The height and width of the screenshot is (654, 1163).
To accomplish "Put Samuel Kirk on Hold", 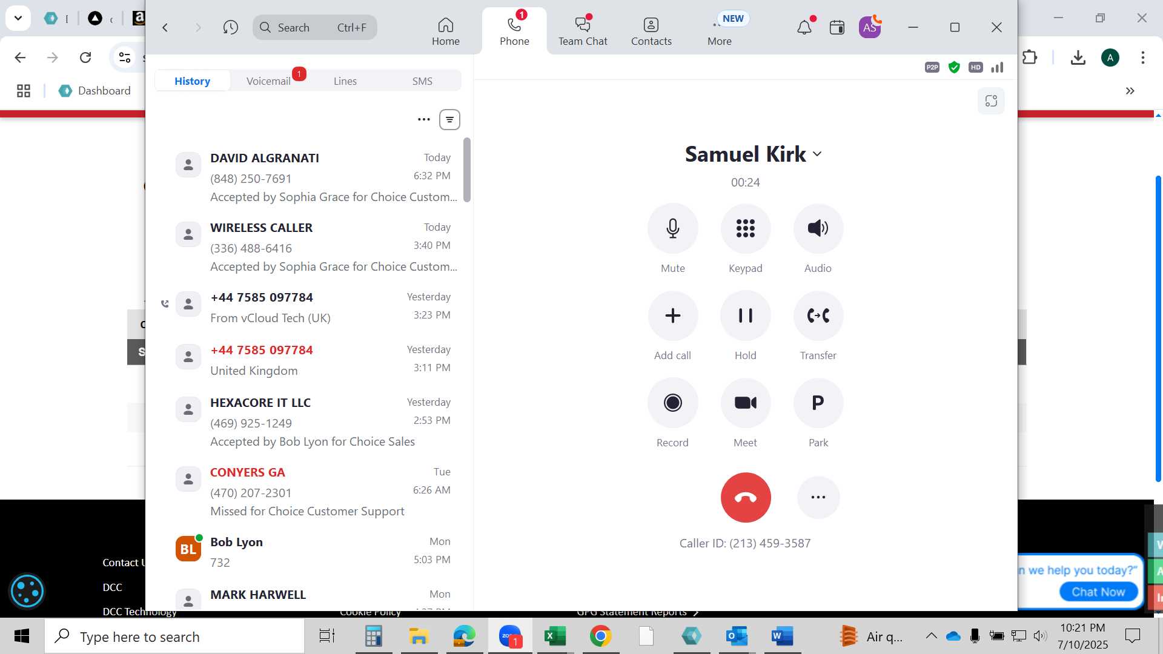I will tap(745, 315).
